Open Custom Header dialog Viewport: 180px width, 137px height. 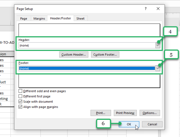click(74, 55)
